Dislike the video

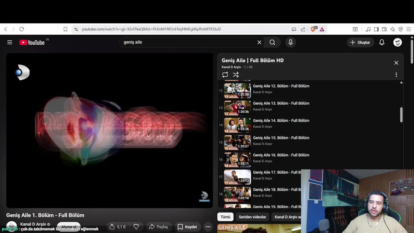pos(136,227)
